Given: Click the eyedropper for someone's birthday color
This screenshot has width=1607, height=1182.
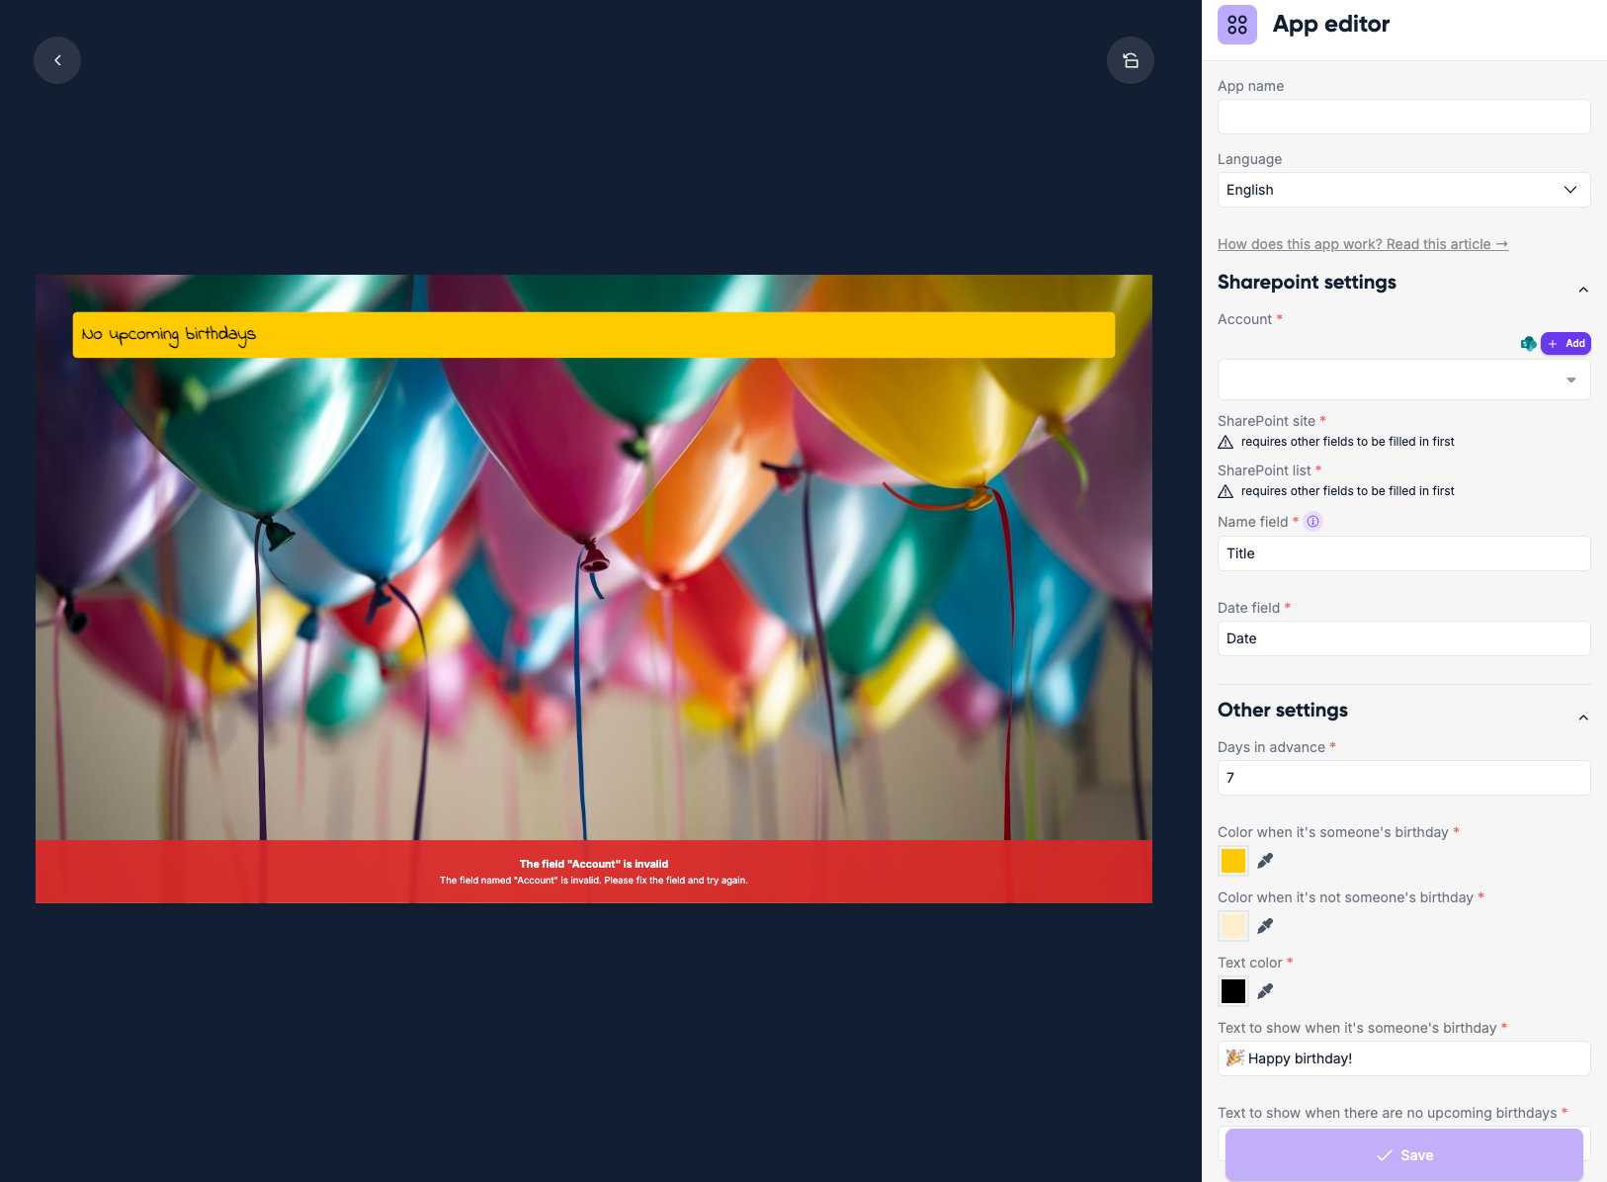Looking at the screenshot, I should click(x=1265, y=861).
